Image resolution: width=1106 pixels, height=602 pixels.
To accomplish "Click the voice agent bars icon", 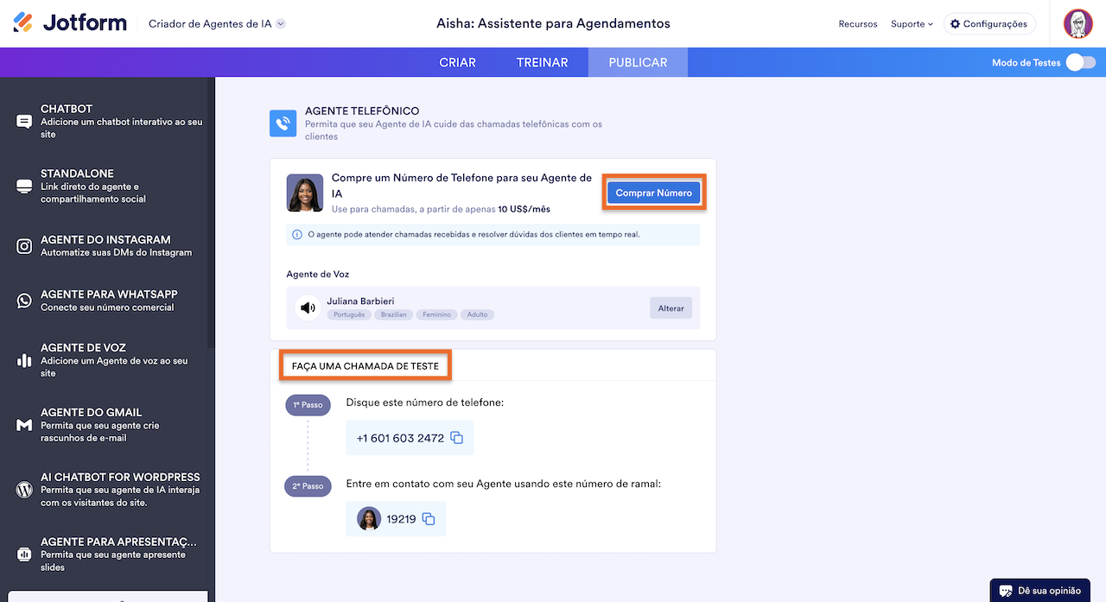I will click(24, 360).
